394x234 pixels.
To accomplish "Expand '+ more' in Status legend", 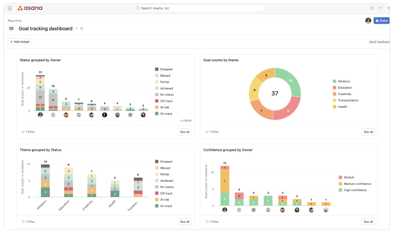I will [x=185, y=120].
